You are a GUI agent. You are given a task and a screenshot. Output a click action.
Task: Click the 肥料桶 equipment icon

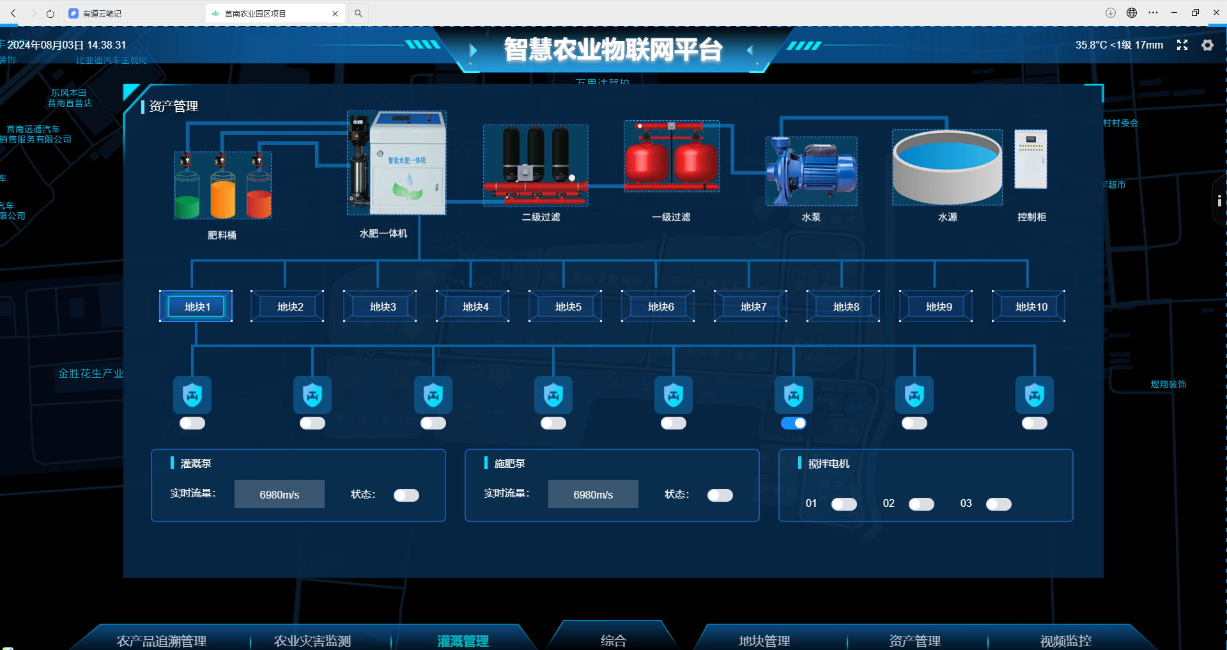click(222, 185)
